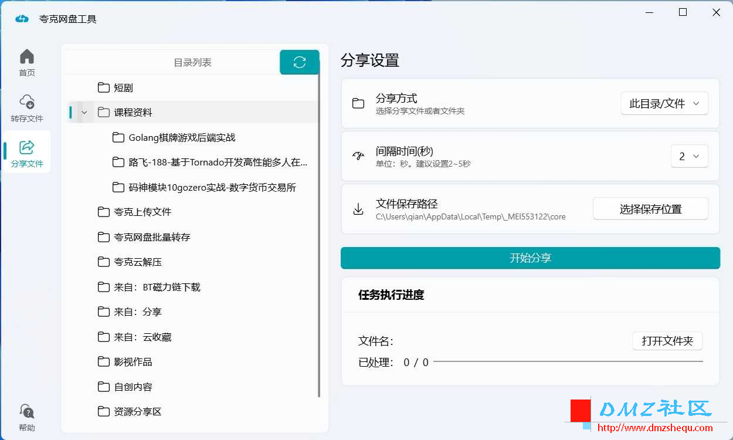Click the task progress bar
The height and width of the screenshot is (440, 733).
click(x=568, y=361)
